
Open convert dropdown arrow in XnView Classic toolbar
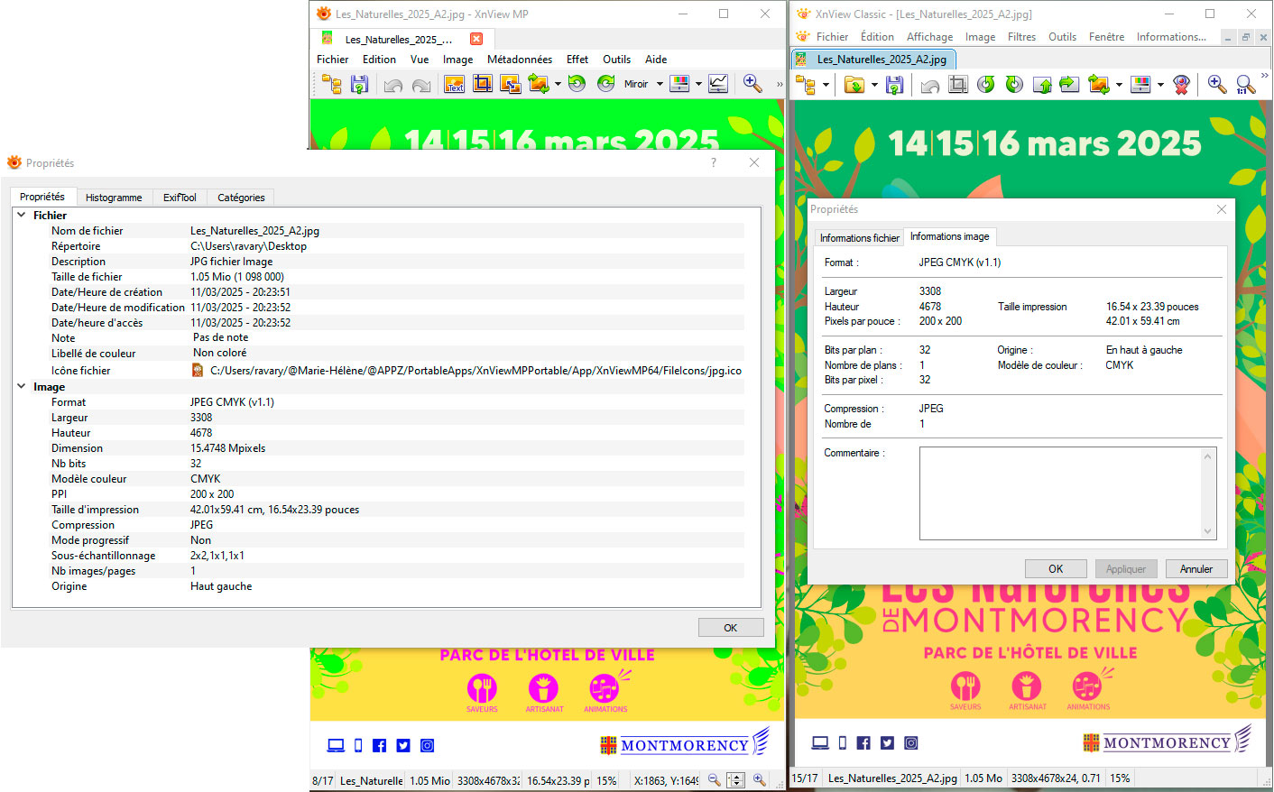click(x=1119, y=86)
